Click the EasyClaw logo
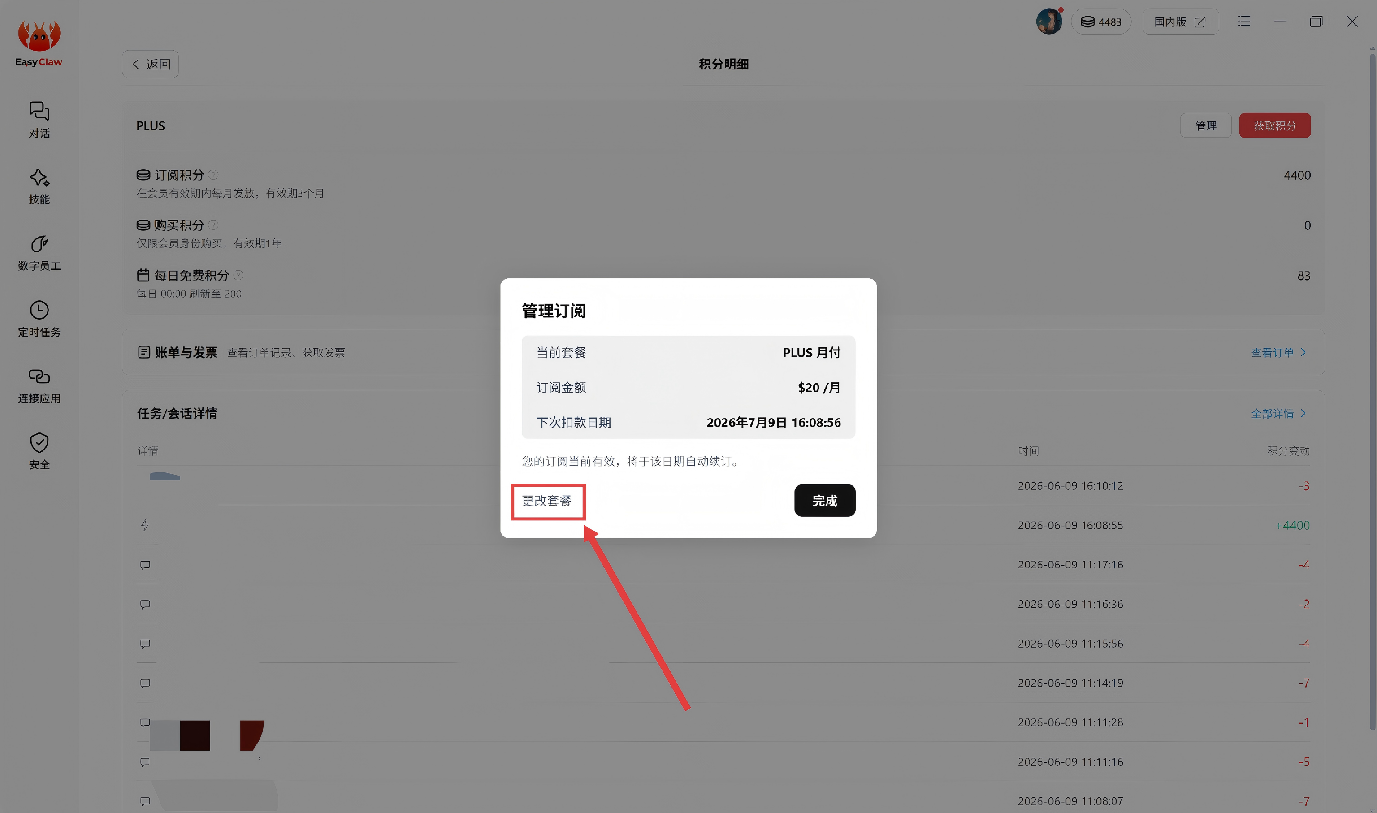Screen dimensions: 1377x813 (39, 44)
